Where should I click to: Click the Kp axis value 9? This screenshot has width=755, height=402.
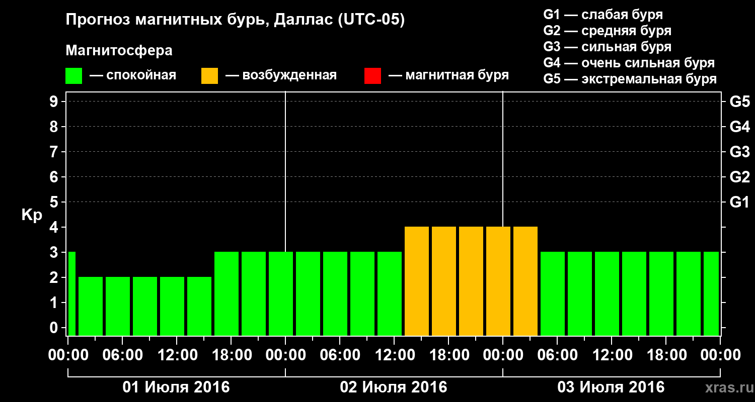click(x=55, y=102)
